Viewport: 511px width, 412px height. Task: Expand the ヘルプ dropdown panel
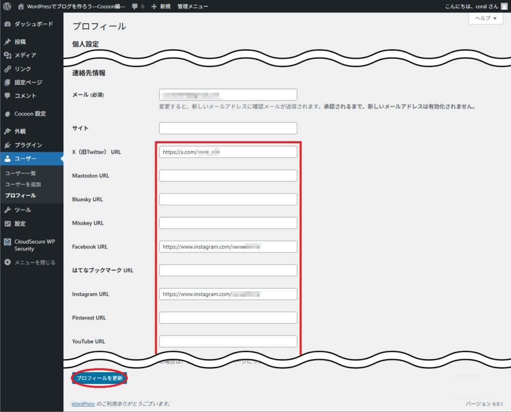485,18
